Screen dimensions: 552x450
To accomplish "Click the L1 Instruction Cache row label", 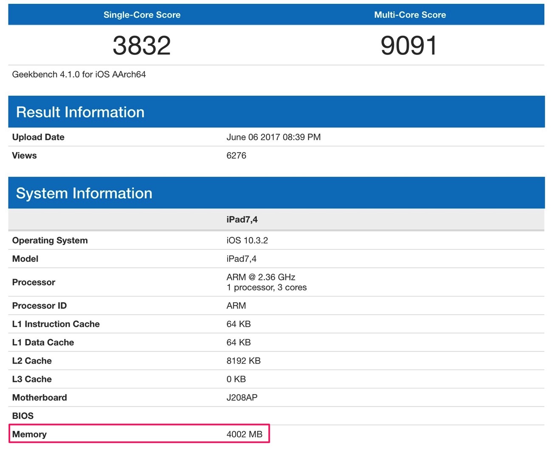I will point(56,324).
